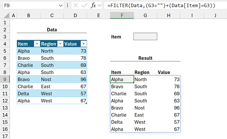Click Result cell Bravo in row 10
Screen dimensions: 227x139
(122, 86)
